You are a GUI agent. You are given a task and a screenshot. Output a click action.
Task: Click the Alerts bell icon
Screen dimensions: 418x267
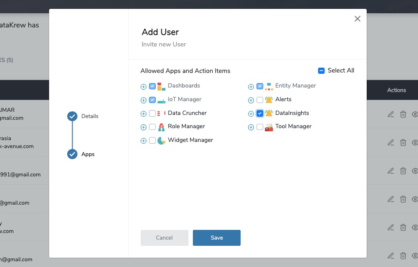(268, 99)
